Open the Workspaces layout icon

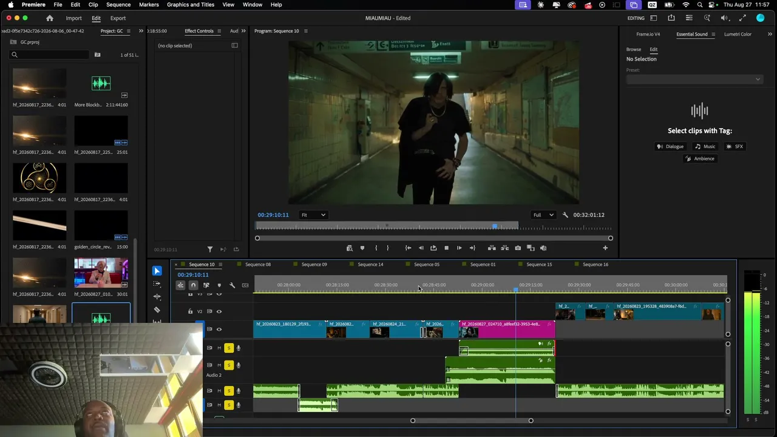pyautogui.click(x=654, y=18)
